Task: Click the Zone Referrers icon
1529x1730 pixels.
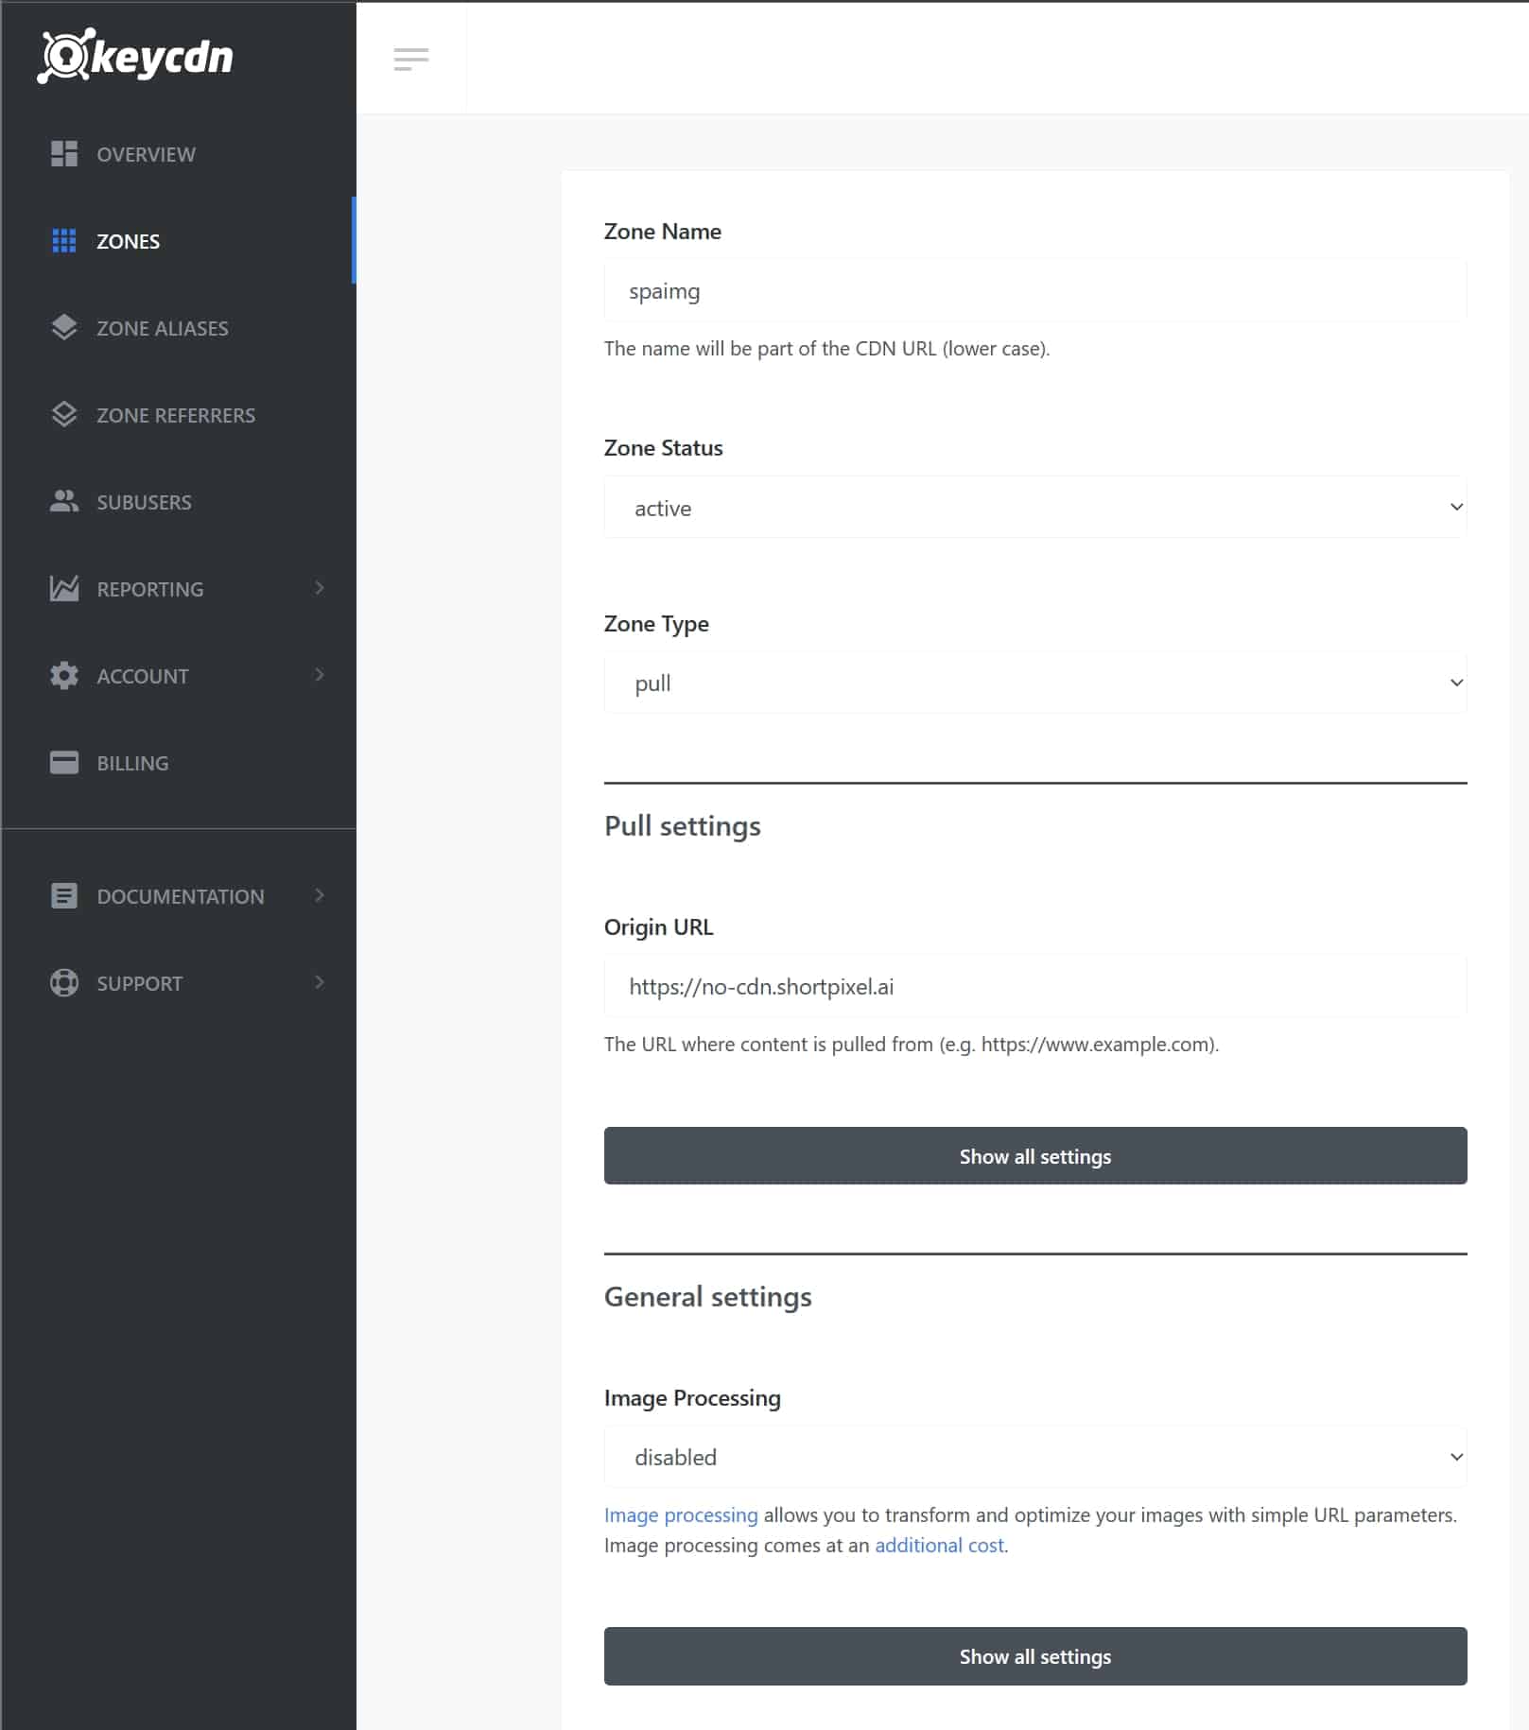Action: 64,415
